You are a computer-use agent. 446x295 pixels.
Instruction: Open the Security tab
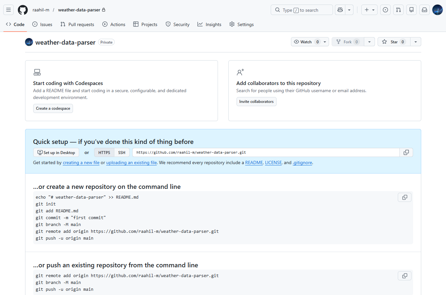178,24
